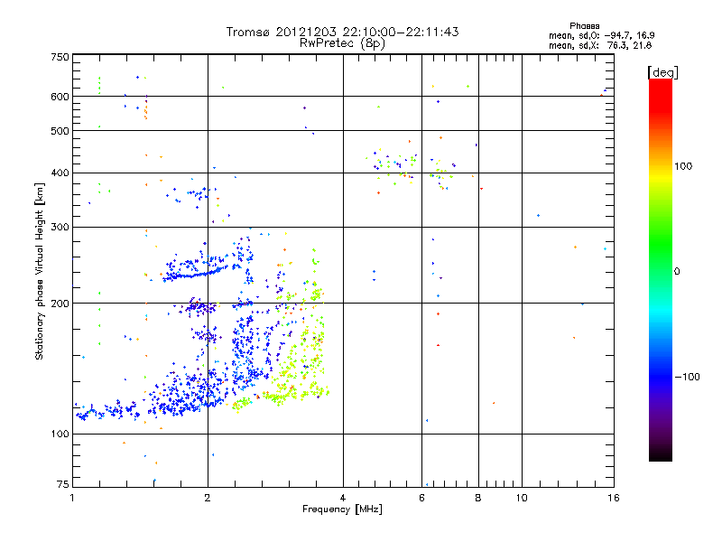
Task: Click the '8' frequency tick label
Action: pos(478,498)
